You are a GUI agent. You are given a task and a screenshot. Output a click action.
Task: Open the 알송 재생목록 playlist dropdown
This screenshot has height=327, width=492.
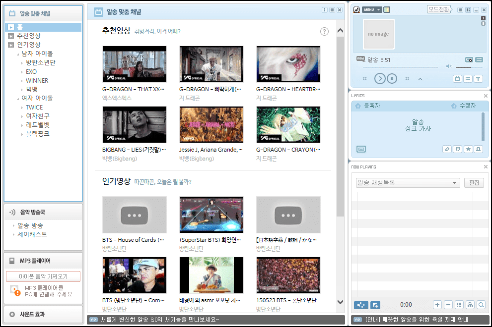point(408,183)
